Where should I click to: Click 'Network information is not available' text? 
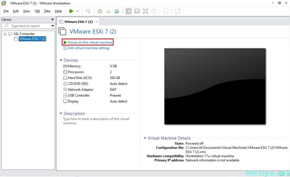click(212, 160)
